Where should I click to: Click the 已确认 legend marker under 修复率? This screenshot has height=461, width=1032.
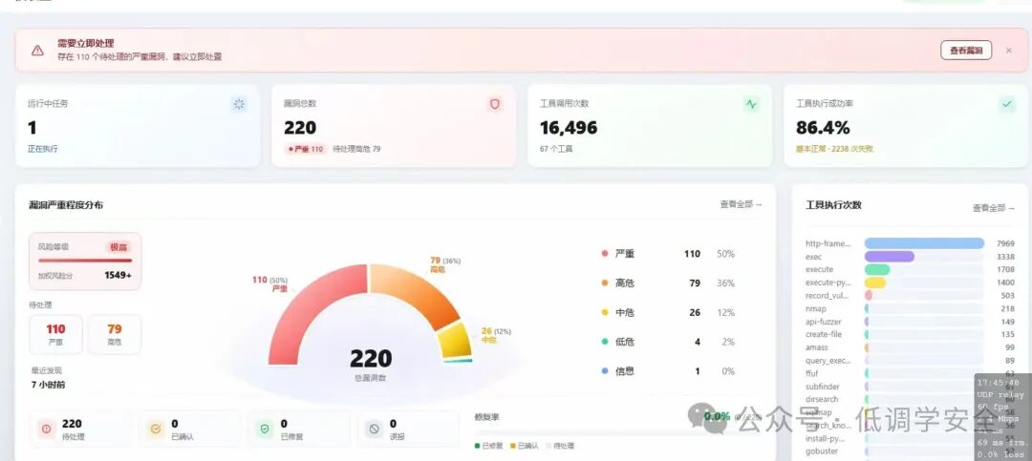513,446
